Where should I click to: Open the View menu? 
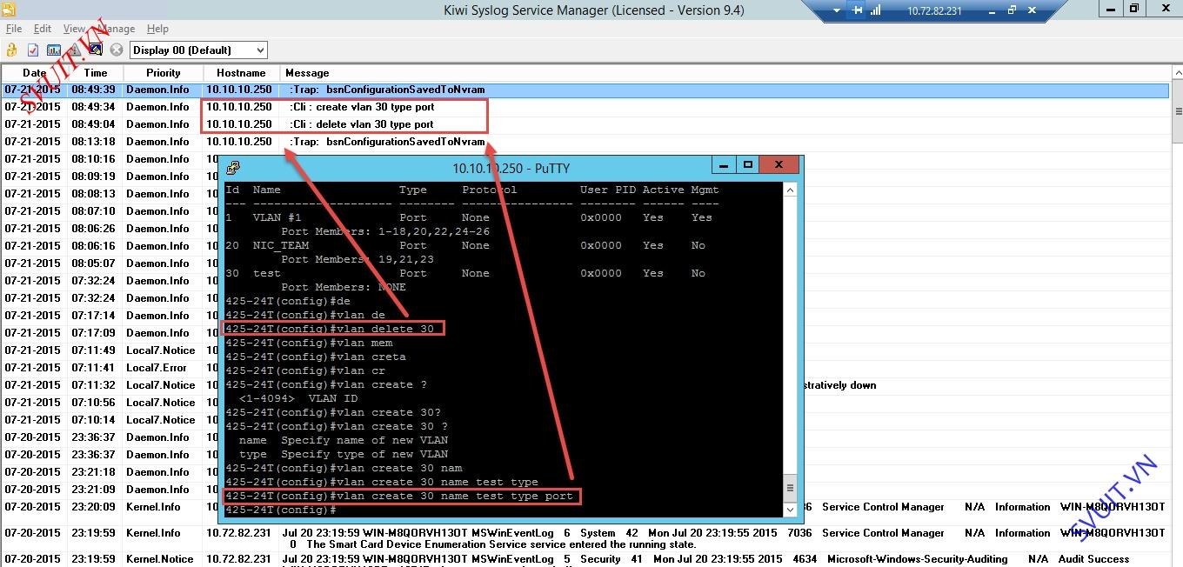[75, 29]
